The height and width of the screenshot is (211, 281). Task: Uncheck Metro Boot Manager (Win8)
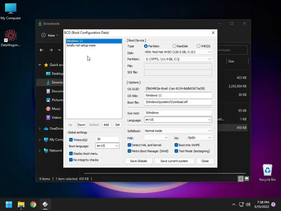pyautogui.click(x=130, y=151)
